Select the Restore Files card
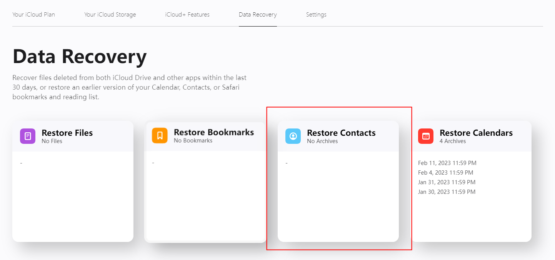 tap(73, 181)
